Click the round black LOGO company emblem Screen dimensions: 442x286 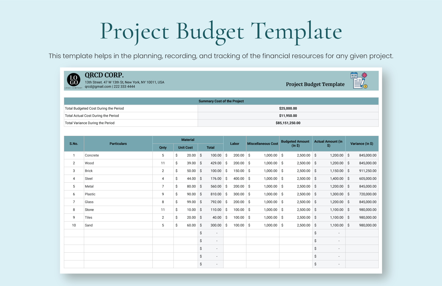[74, 80]
